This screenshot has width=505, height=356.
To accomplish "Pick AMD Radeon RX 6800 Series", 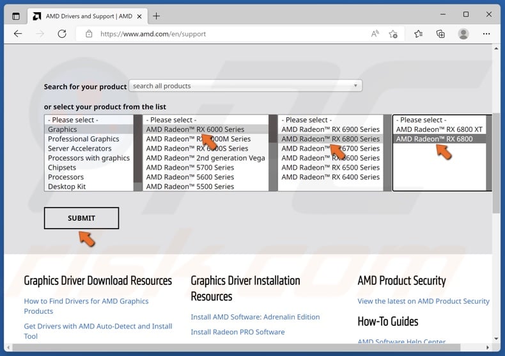I will tap(330, 139).
